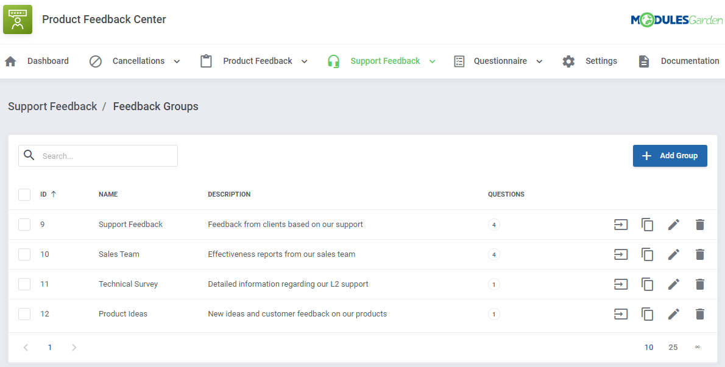The image size is (725, 367).
Task: Click the Product Feedback clipboard icon
Action: tap(206, 61)
